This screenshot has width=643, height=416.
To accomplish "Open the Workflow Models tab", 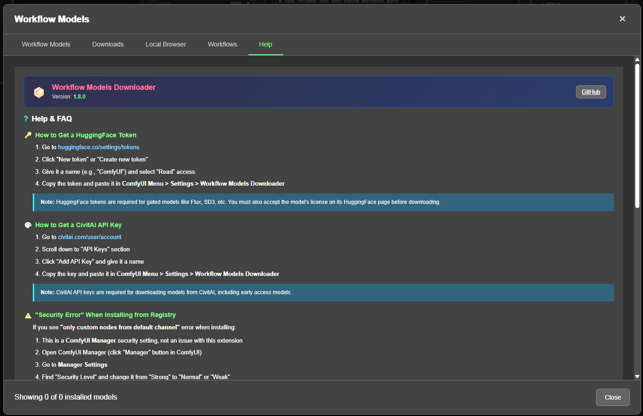I will [x=46, y=44].
